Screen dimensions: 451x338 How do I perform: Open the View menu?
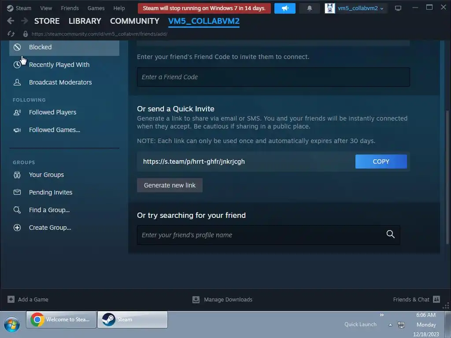click(46, 8)
